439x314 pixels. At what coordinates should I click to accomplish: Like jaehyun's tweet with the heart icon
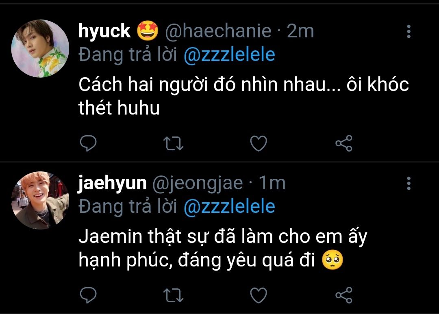click(259, 295)
